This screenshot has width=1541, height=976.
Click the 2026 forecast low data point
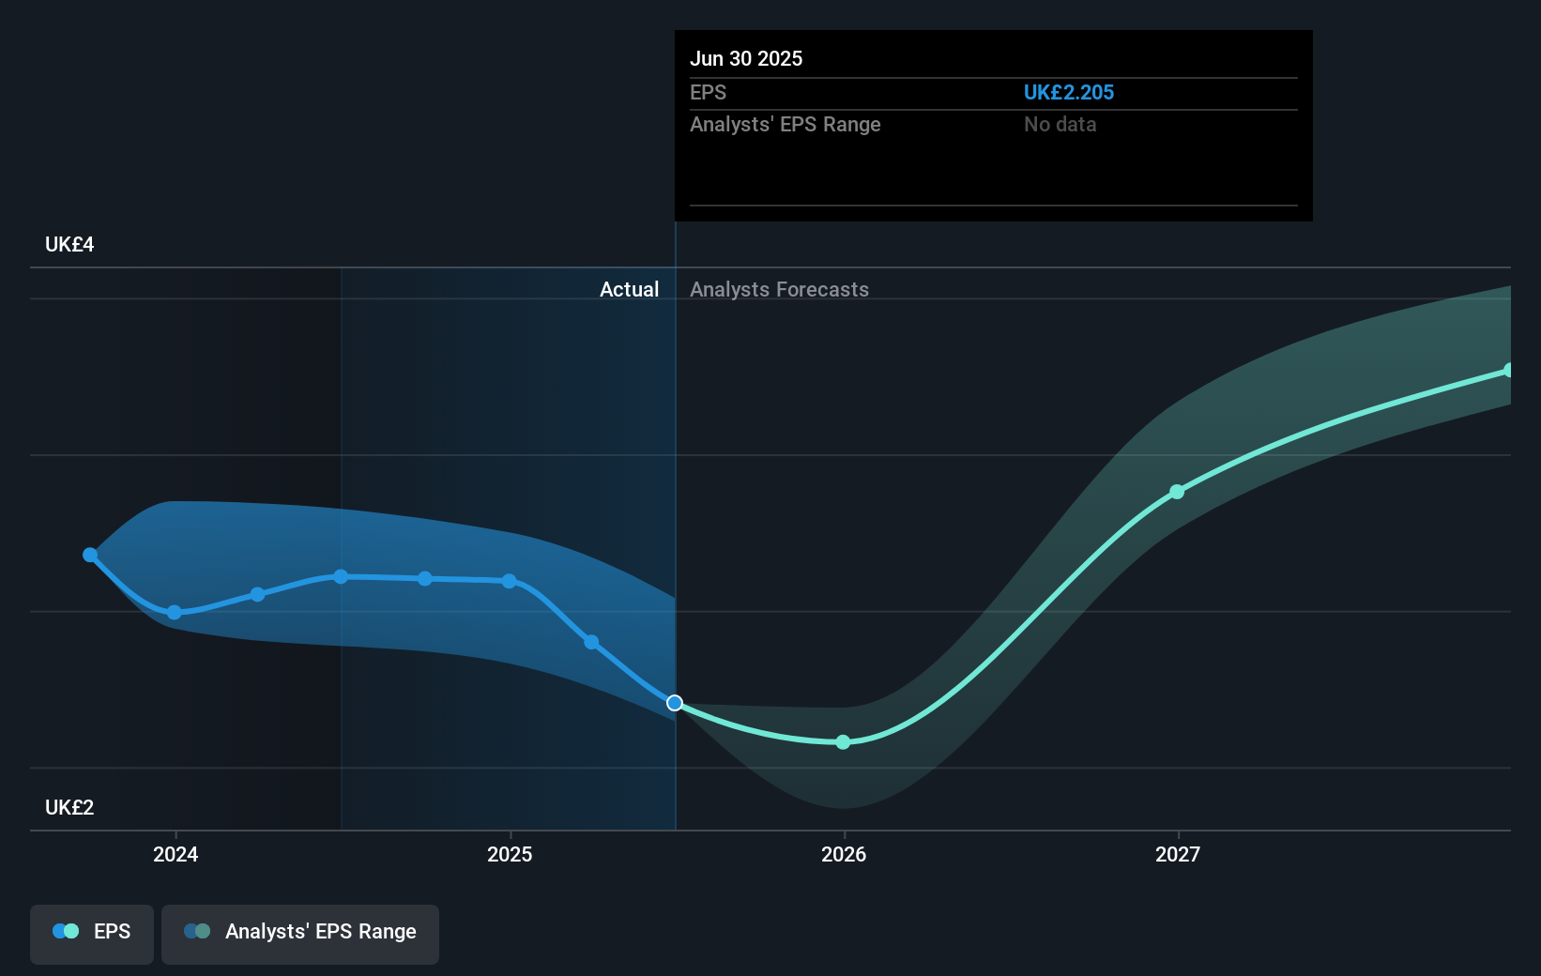pos(843,741)
